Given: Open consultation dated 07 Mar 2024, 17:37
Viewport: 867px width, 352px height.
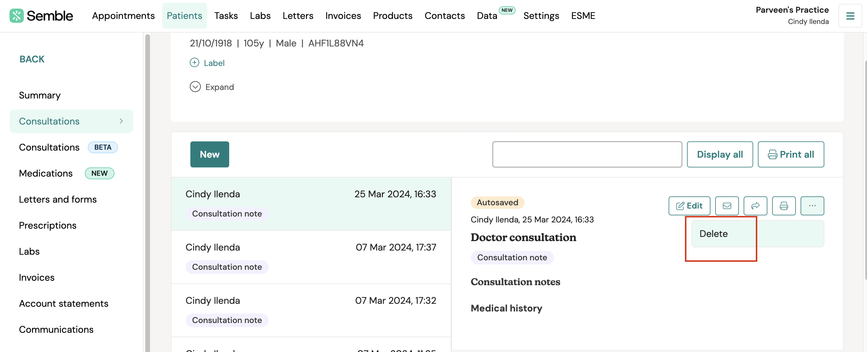Looking at the screenshot, I should (311, 257).
